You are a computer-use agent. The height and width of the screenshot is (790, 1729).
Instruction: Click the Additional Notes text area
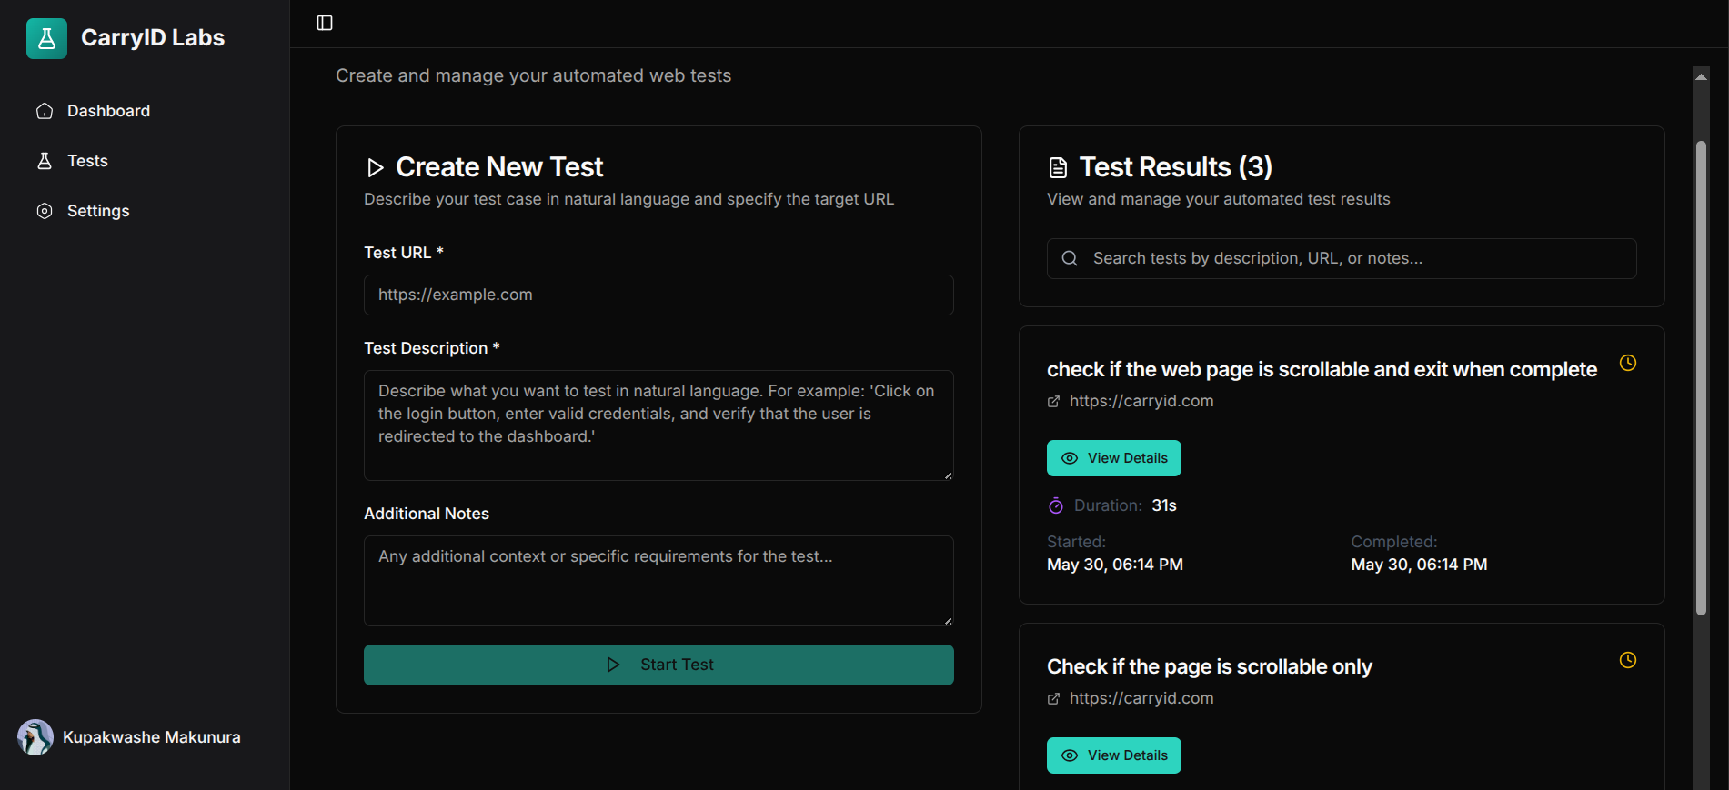(x=658, y=580)
